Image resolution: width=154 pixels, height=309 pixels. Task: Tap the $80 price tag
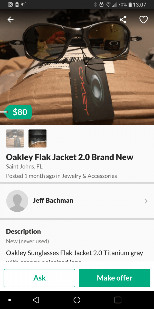coord(20,112)
